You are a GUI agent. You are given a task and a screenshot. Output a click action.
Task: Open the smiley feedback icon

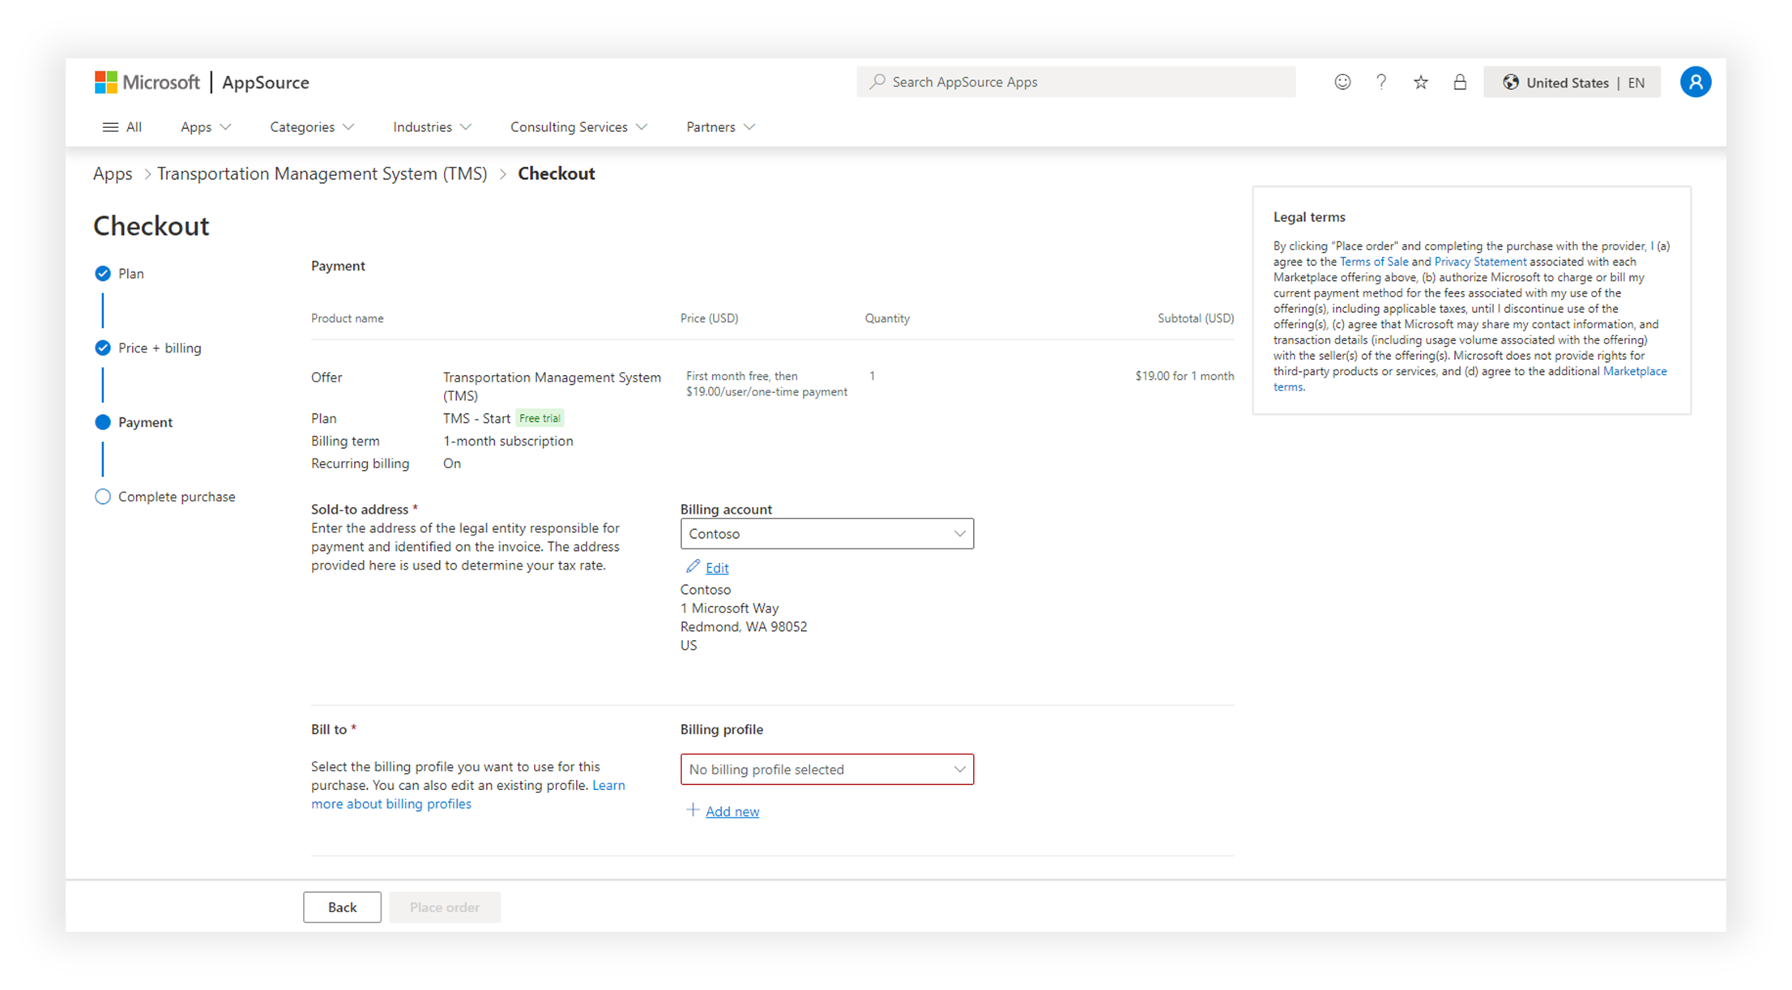point(1342,82)
